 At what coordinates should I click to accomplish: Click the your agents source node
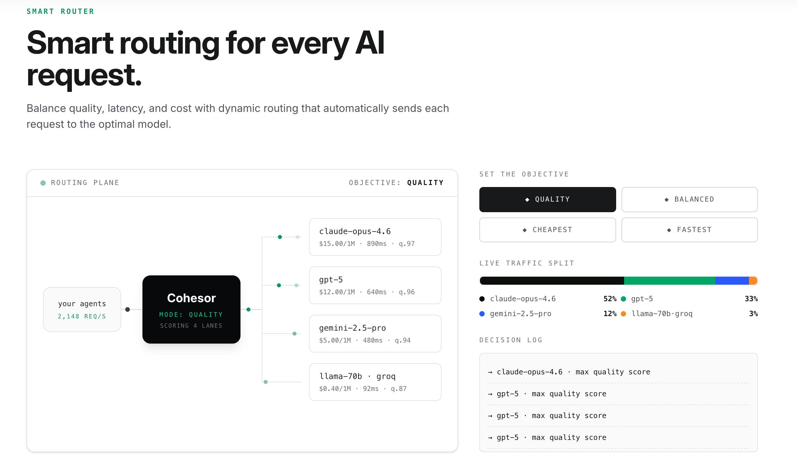[x=82, y=309]
